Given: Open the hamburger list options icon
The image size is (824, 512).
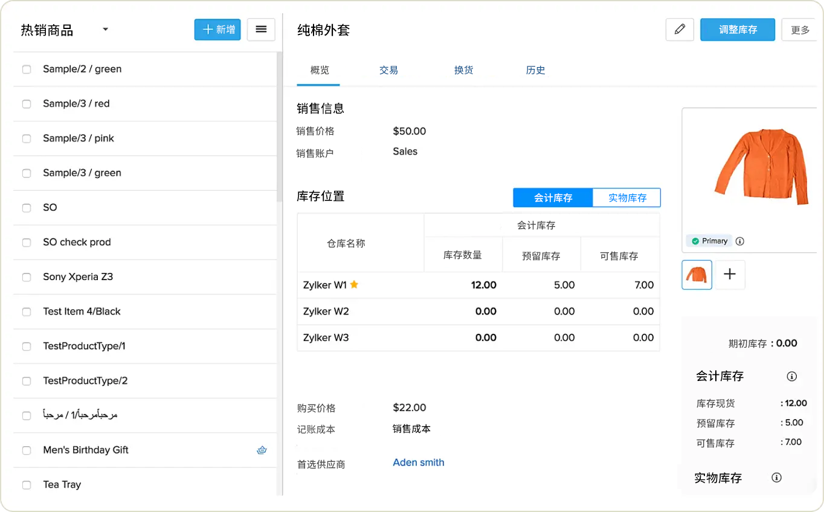Looking at the screenshot, I should point(261,29).
